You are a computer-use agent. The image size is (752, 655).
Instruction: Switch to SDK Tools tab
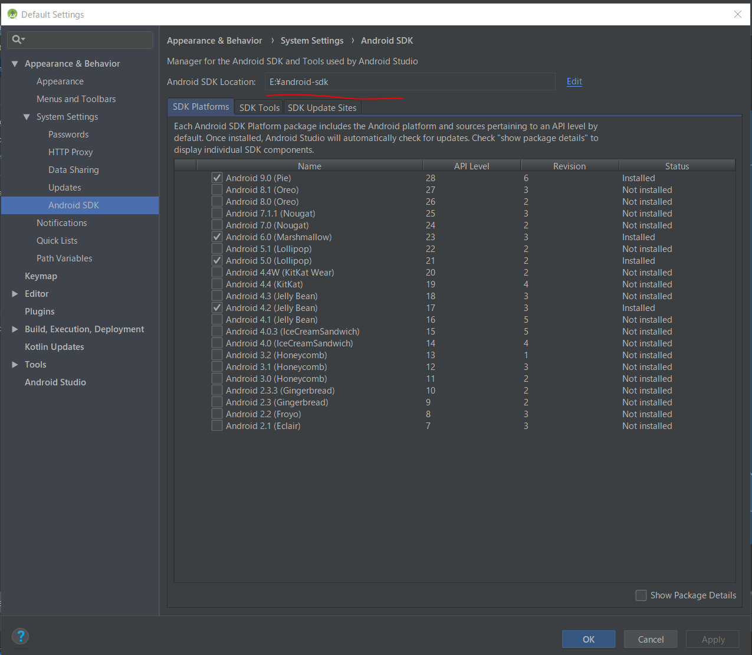coord(260,107)
